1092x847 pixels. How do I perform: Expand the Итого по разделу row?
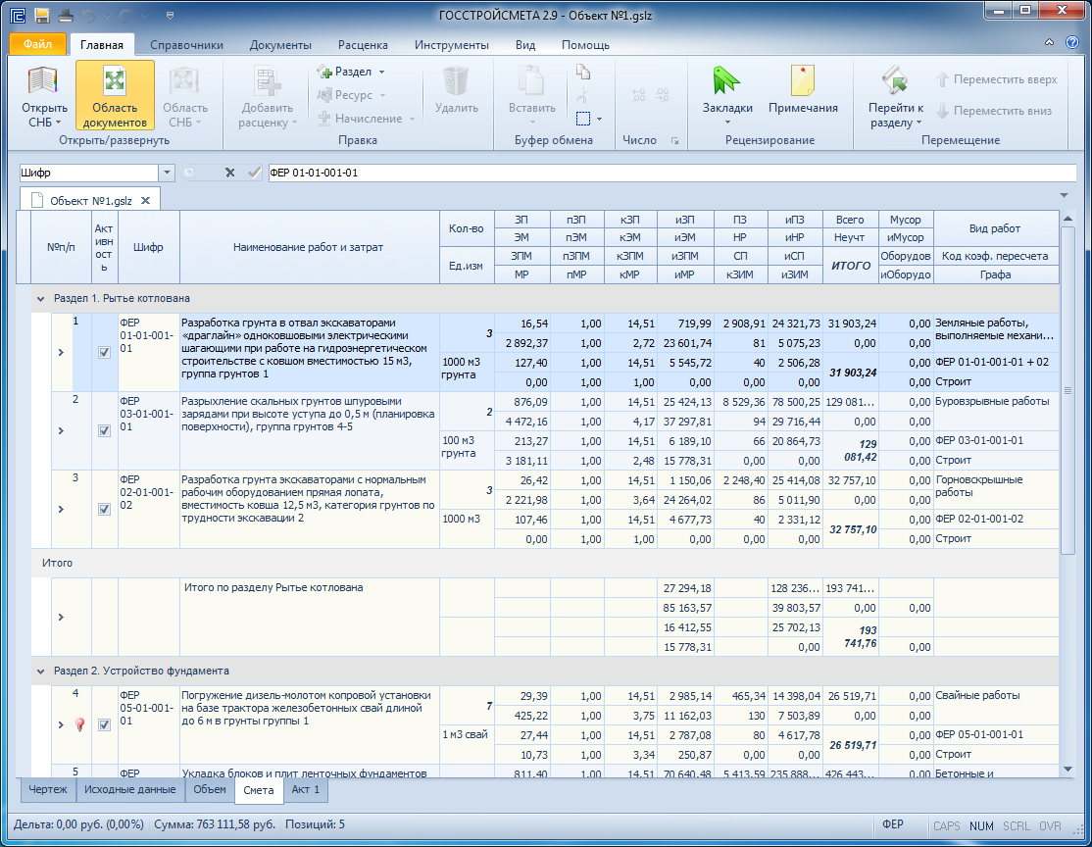pyautogui.click(x=62, y=618)
